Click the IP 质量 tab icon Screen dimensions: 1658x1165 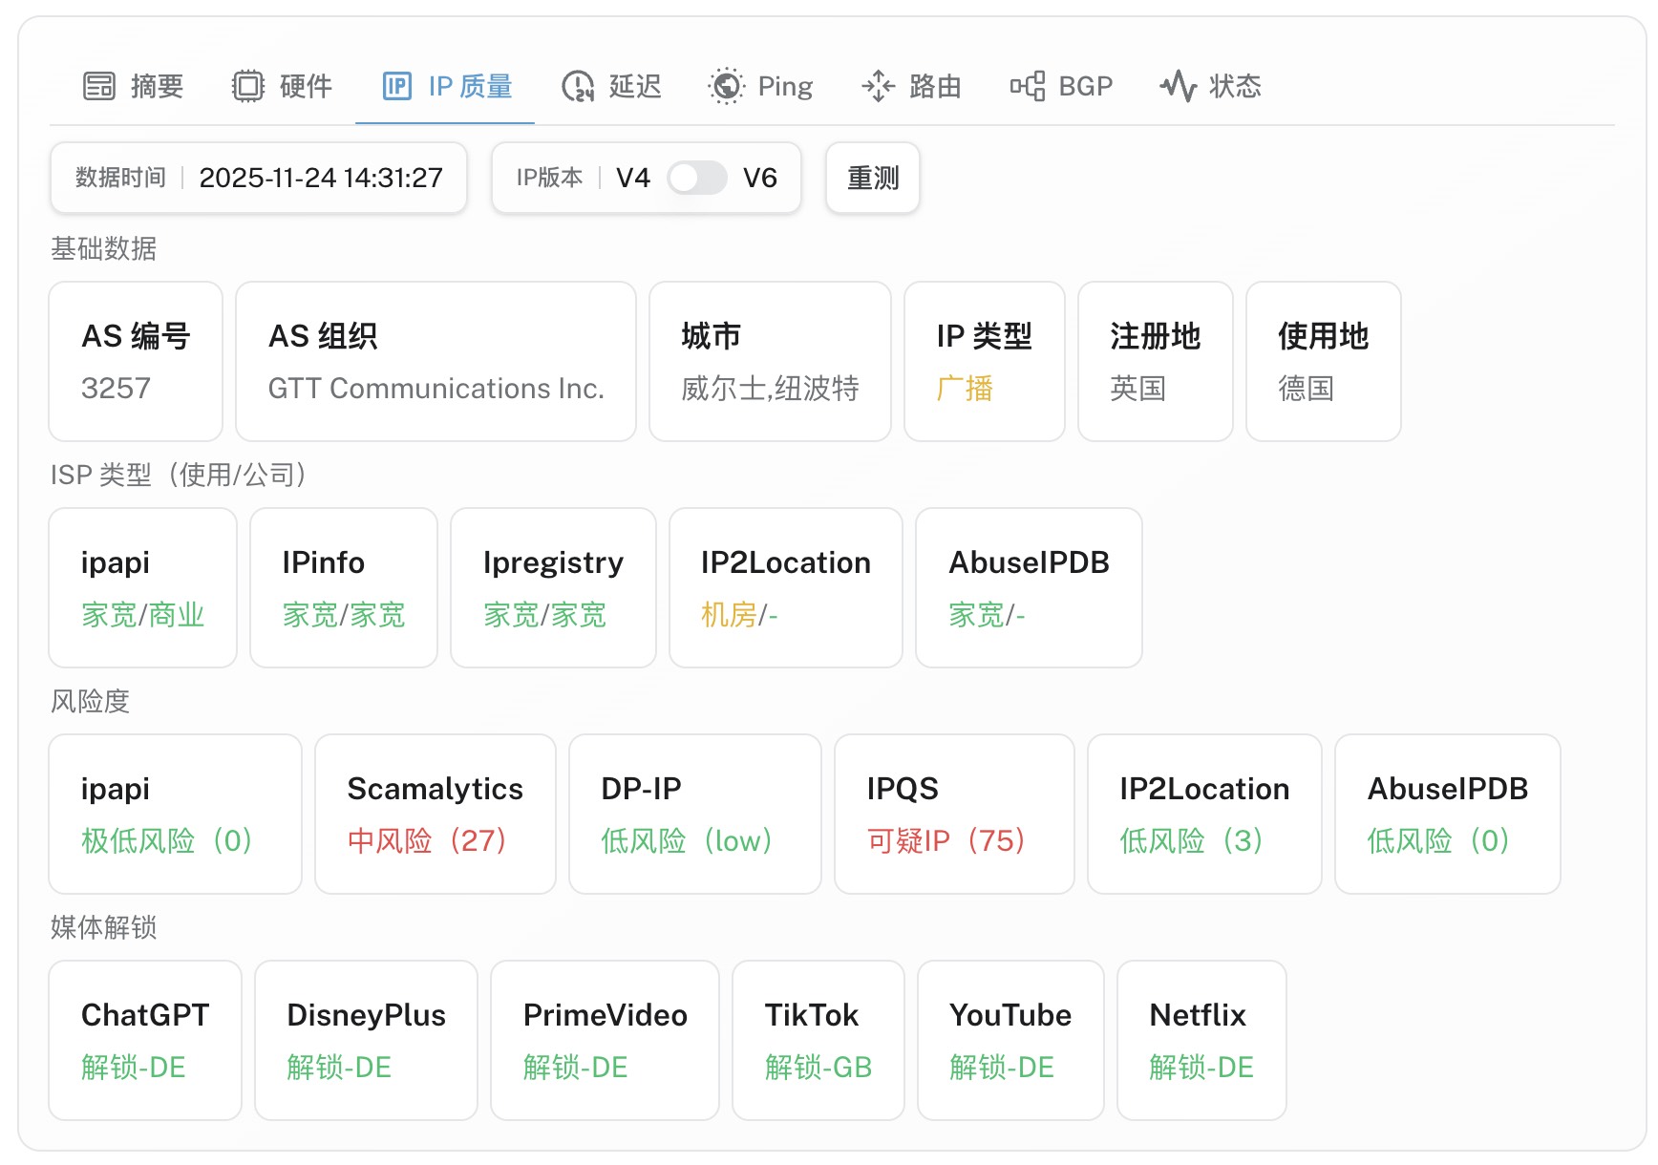pyautogui.click(x=396, y=86)
